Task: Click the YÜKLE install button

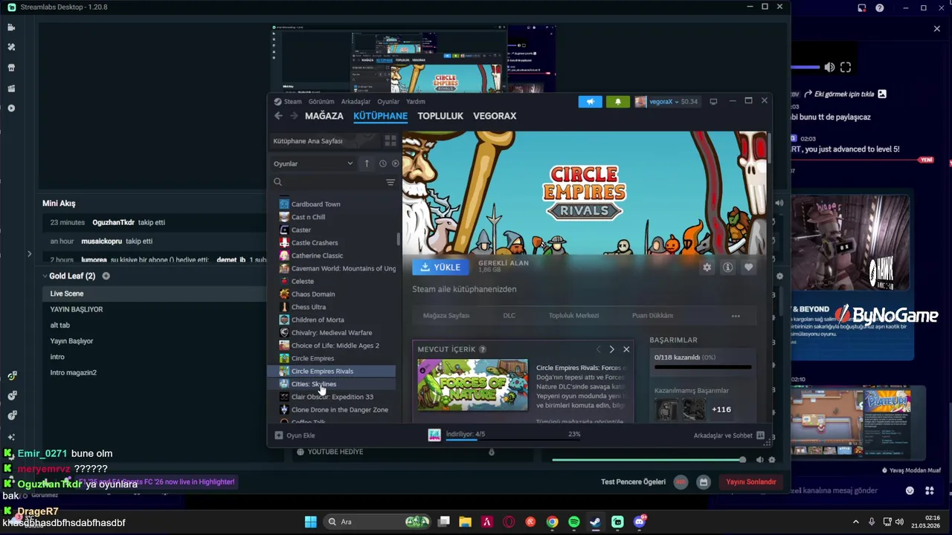Action: [440, 267]
